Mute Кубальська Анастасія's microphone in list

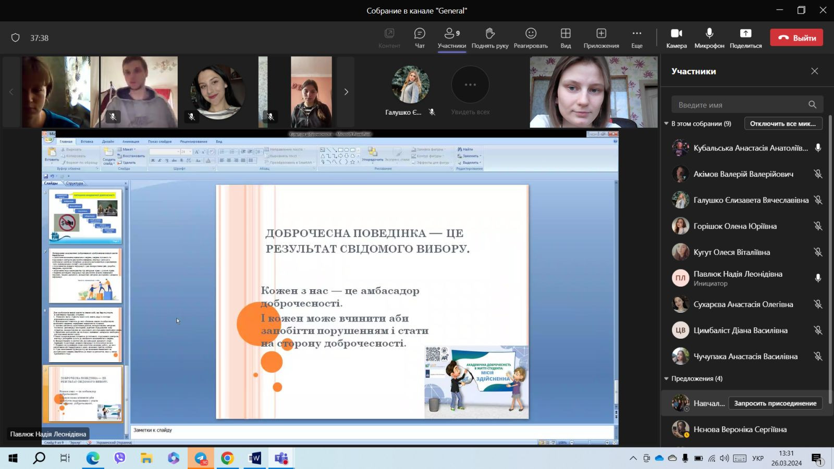[x=818, y=148]
